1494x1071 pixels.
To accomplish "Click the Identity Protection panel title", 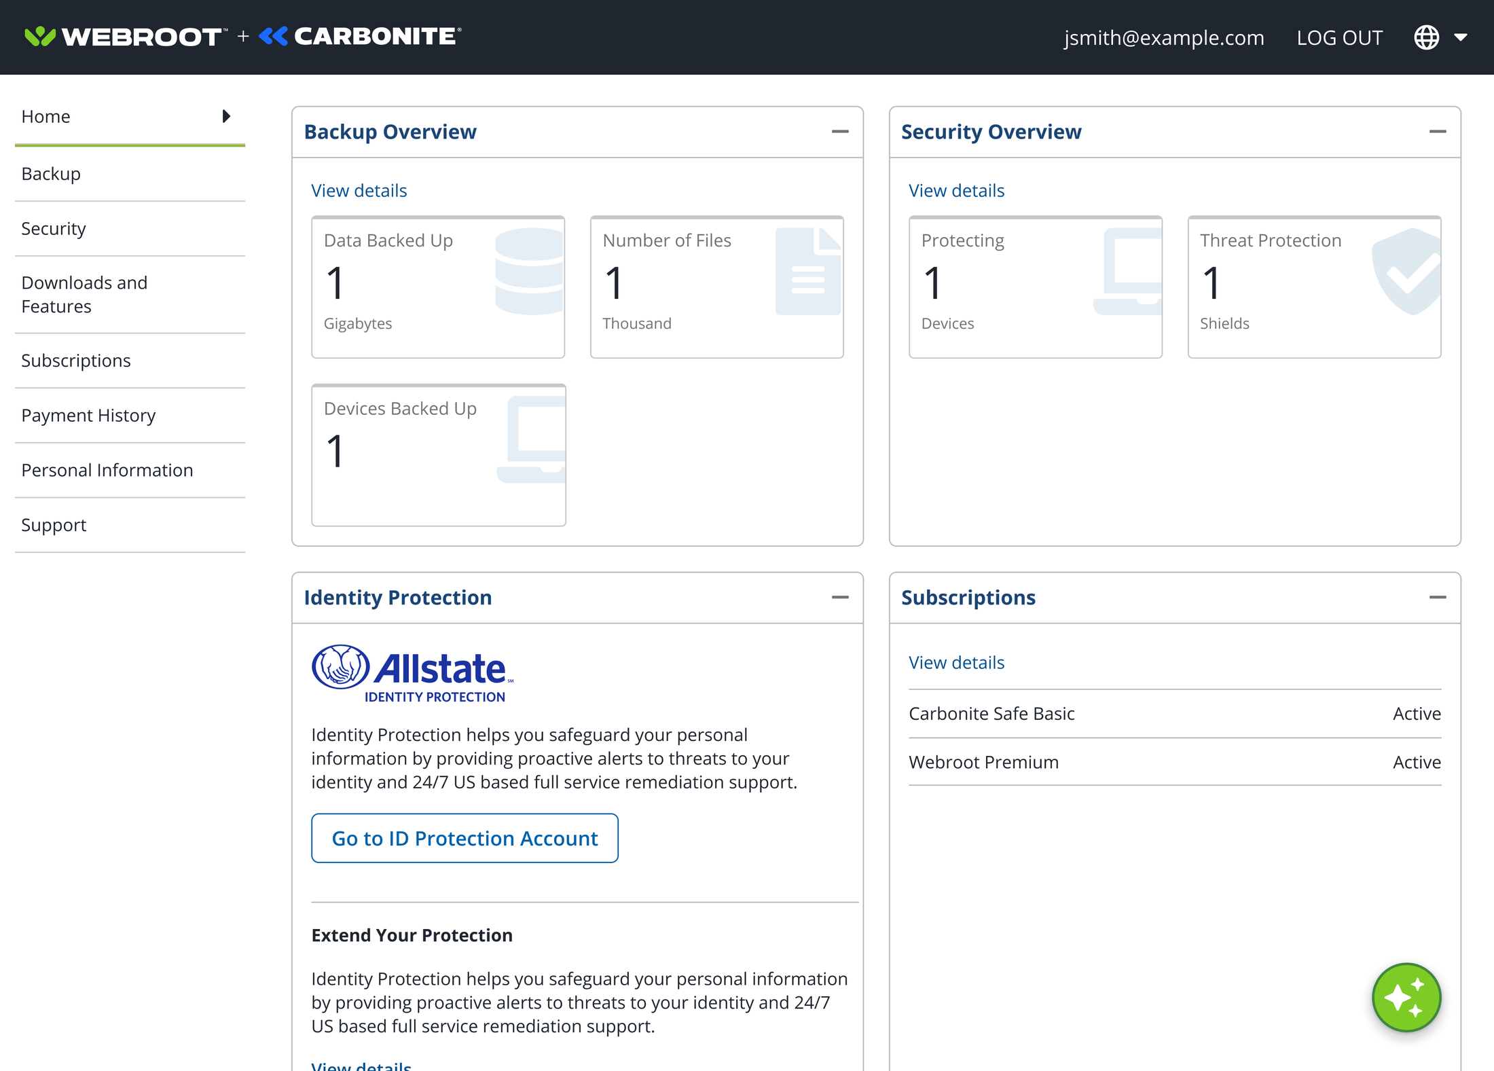I will click(x=397, y=598).
